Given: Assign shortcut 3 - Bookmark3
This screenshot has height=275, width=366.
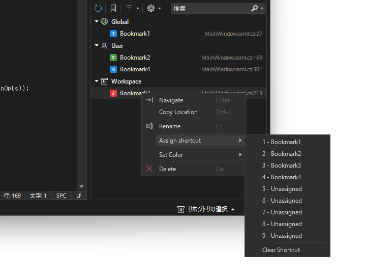Looking at the screenshot, I should pos(287,166).
